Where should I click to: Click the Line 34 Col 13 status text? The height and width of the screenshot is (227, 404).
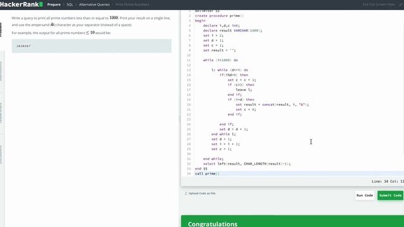tap(388, 182)
